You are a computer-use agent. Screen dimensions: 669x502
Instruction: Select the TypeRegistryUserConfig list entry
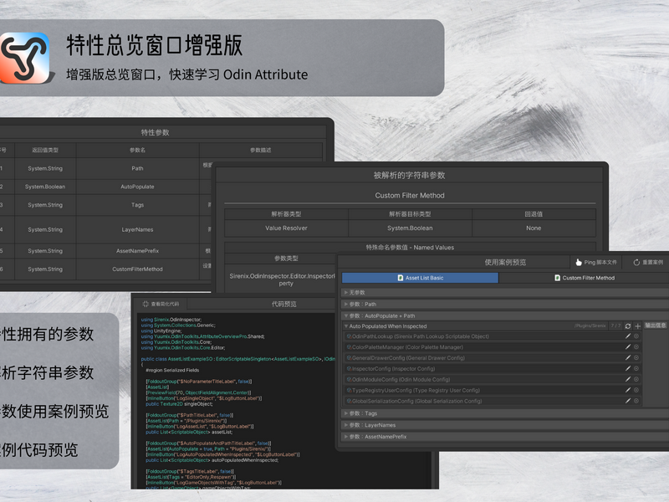[x=484, y=390]
